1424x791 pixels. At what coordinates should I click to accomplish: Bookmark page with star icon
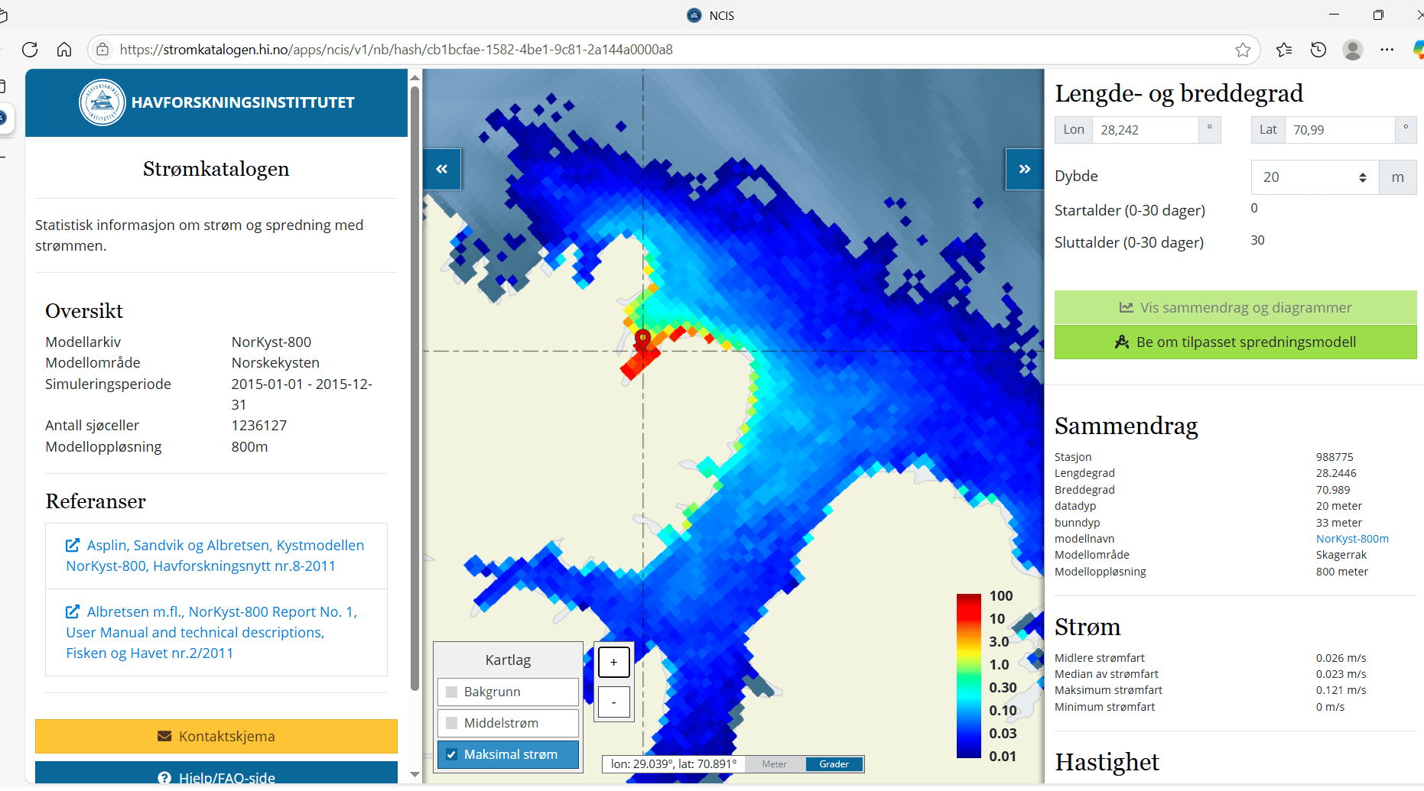point(1243,50)
